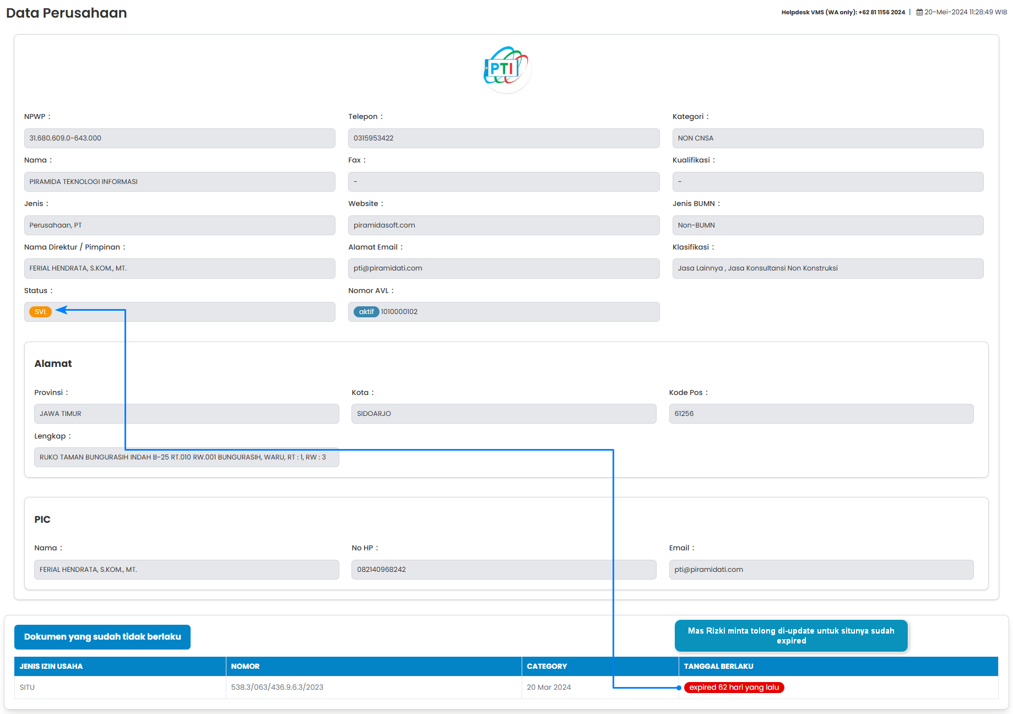
Task: Click the Kode Pos field 61256
Action: [821, 414]
